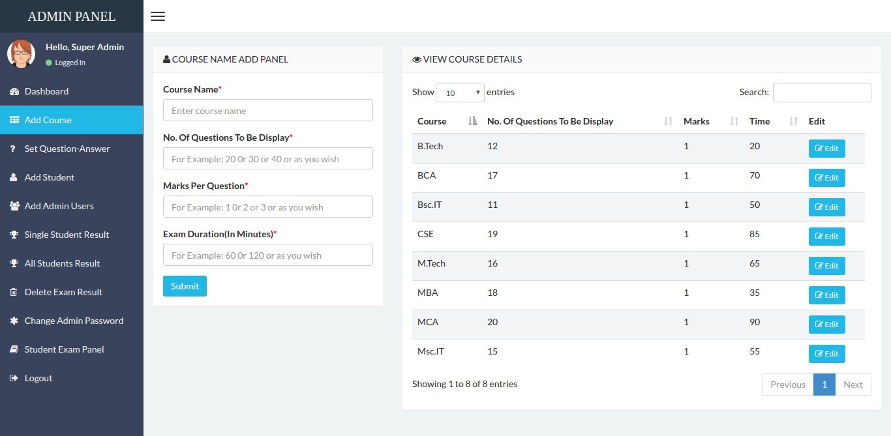Click the Logout exit icon
The image size is (891, 436).
(14, 379)
